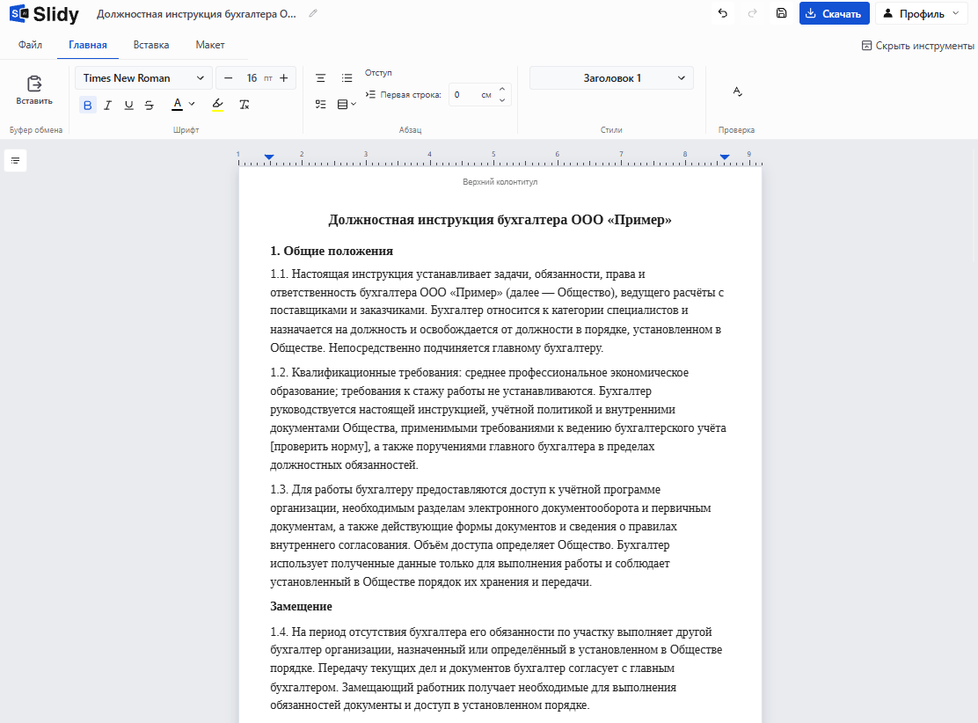Apply the black font color A
Screen dimensions: 978x723
(177, 104)
